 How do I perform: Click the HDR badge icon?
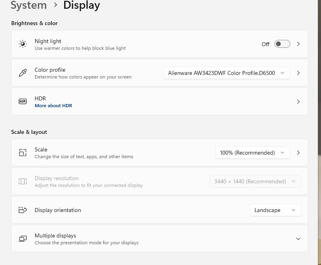23,102
